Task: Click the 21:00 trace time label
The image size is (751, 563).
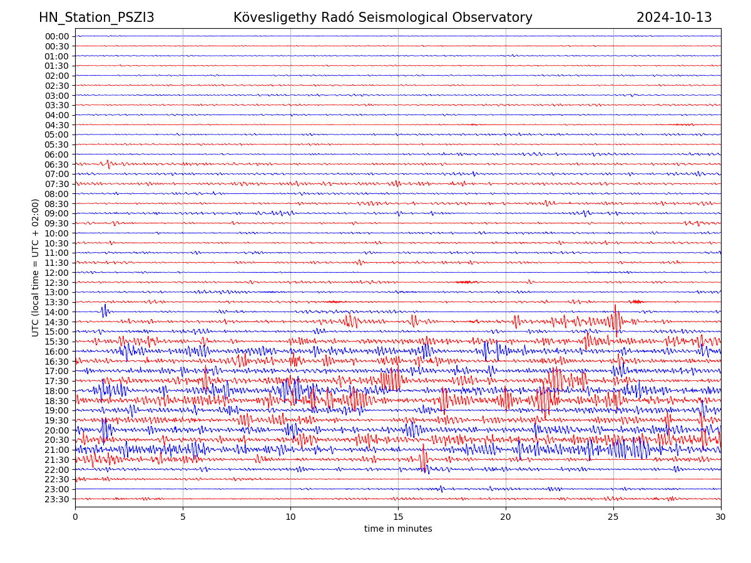Action: pyautogui.click(x=56, y=450)
